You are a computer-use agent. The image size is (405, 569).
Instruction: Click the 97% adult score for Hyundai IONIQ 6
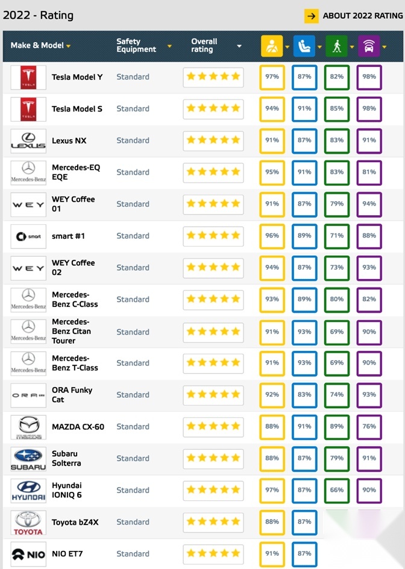tap(272, 490)
